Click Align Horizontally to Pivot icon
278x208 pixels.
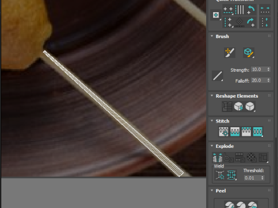click(228, 10)
